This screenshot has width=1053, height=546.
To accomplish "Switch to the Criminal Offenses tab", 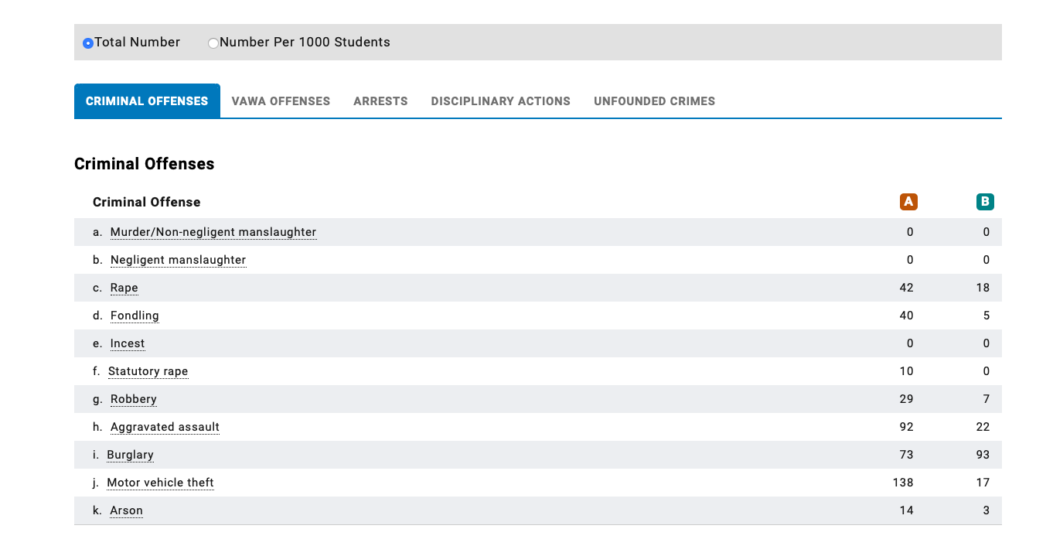I will point(147,101).
